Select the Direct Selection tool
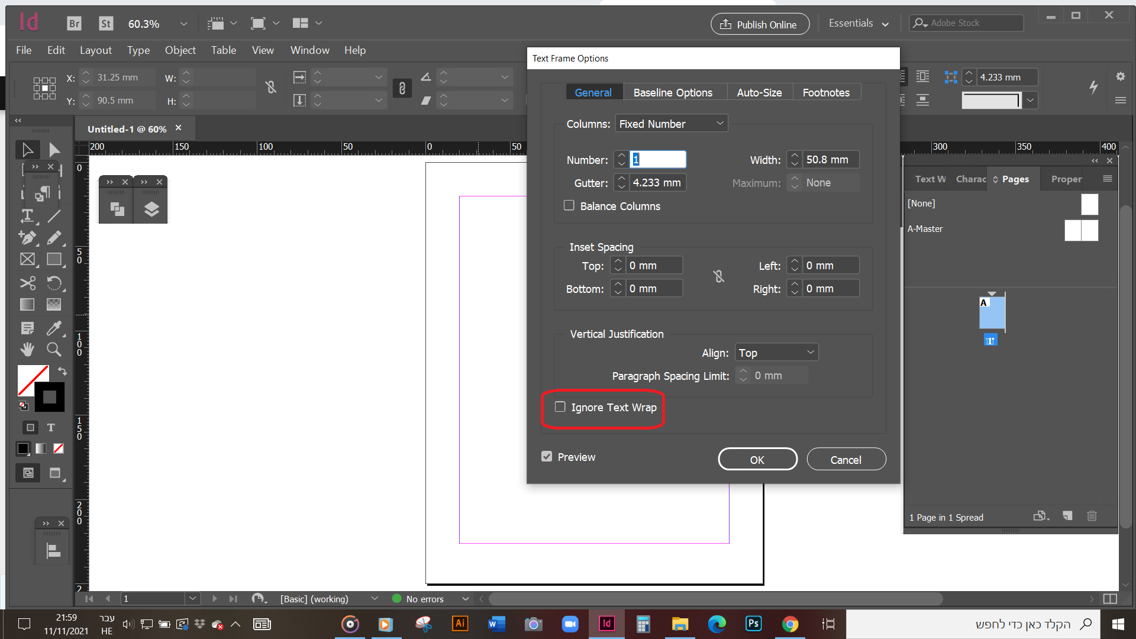This screenshot has width=1136, height=639. 54,150
